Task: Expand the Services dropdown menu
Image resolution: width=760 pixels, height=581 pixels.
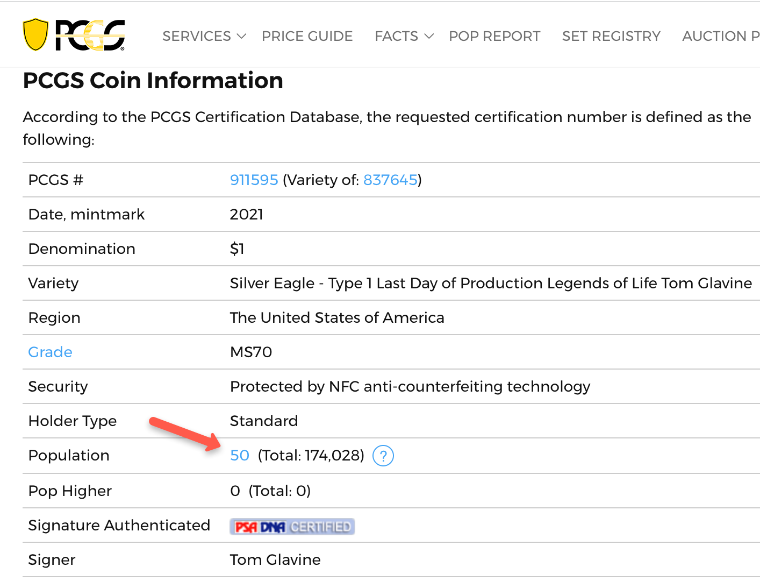Action: 204,36
